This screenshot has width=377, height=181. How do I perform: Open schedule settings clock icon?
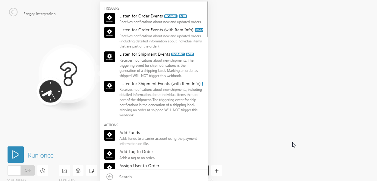point(43,170)
